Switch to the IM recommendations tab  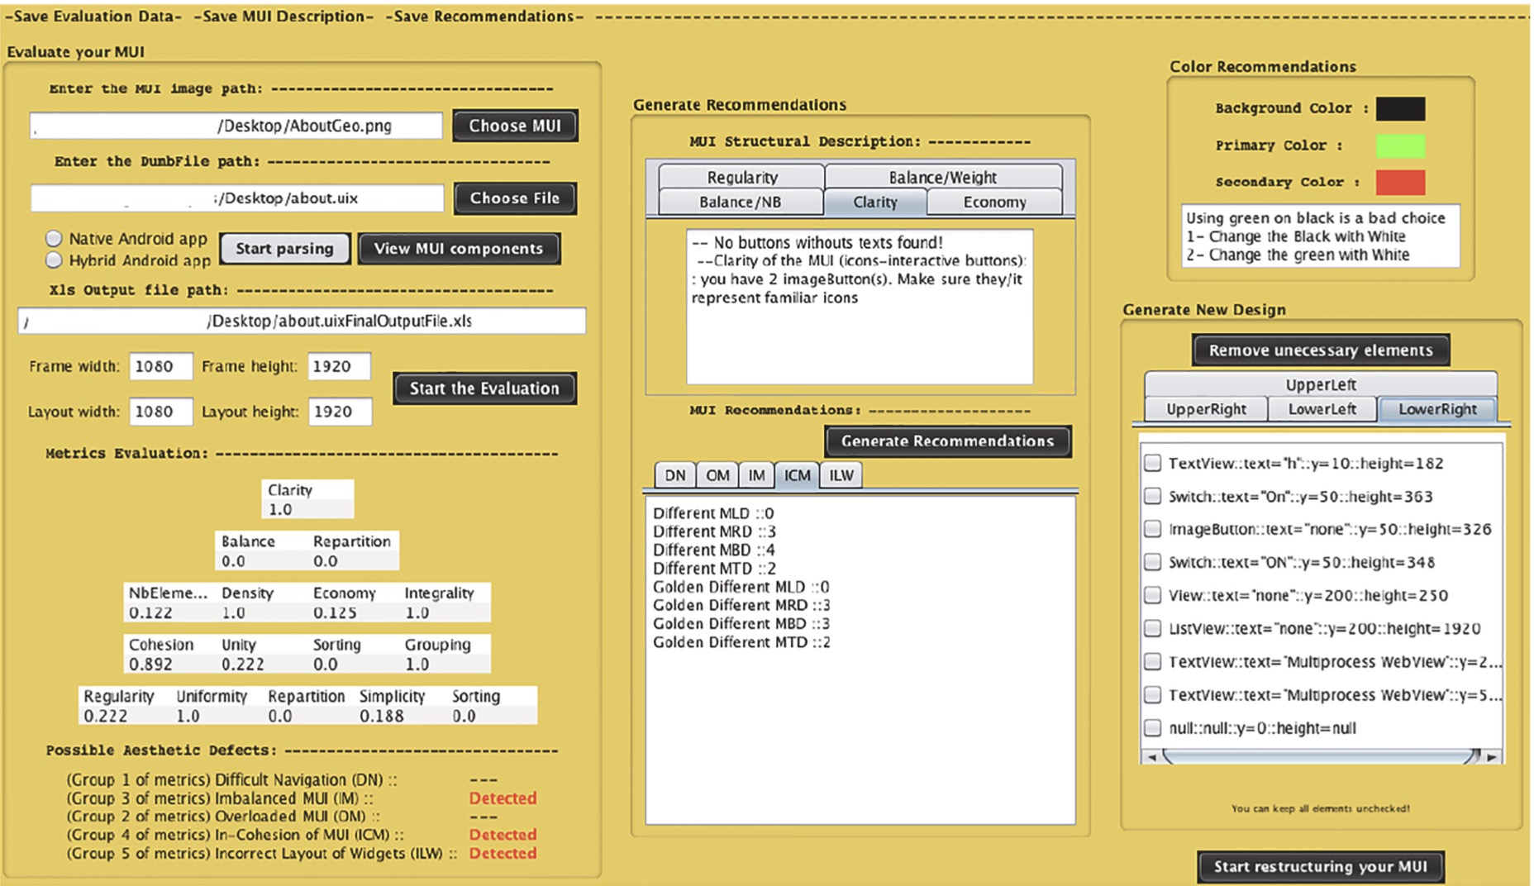click(756, 475)
